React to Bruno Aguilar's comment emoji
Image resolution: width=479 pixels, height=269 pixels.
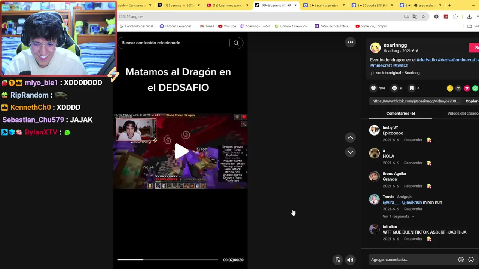pyautogui.click(x=429, y=186)
